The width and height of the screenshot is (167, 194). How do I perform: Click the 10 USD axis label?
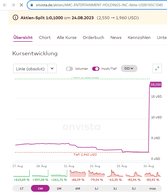click(156, 117)
